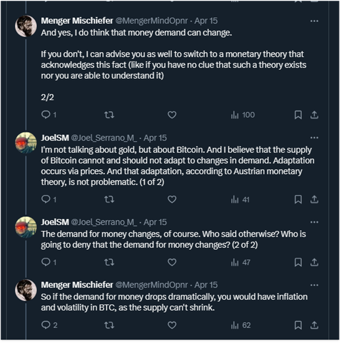Open more menu on JoelSM's (2 of 2) tweet

click(314, 222)
